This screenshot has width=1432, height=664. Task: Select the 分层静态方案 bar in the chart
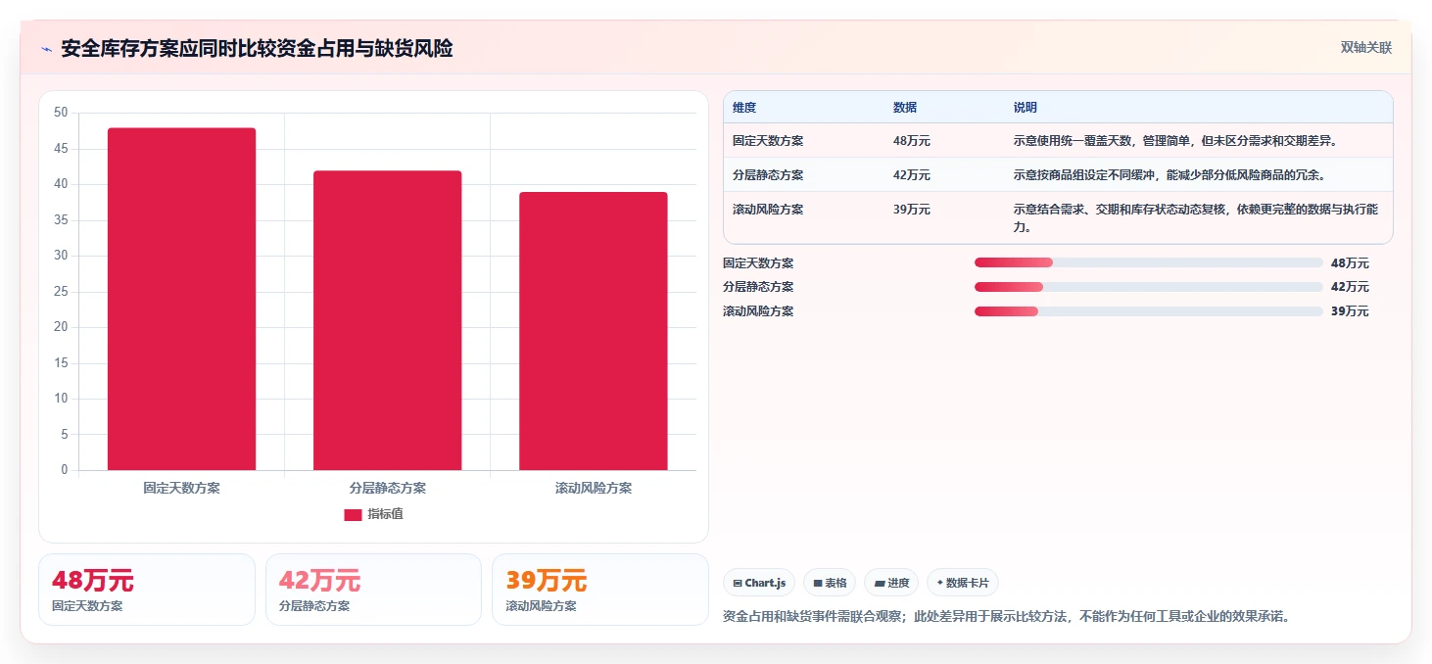tap(387, 320)
